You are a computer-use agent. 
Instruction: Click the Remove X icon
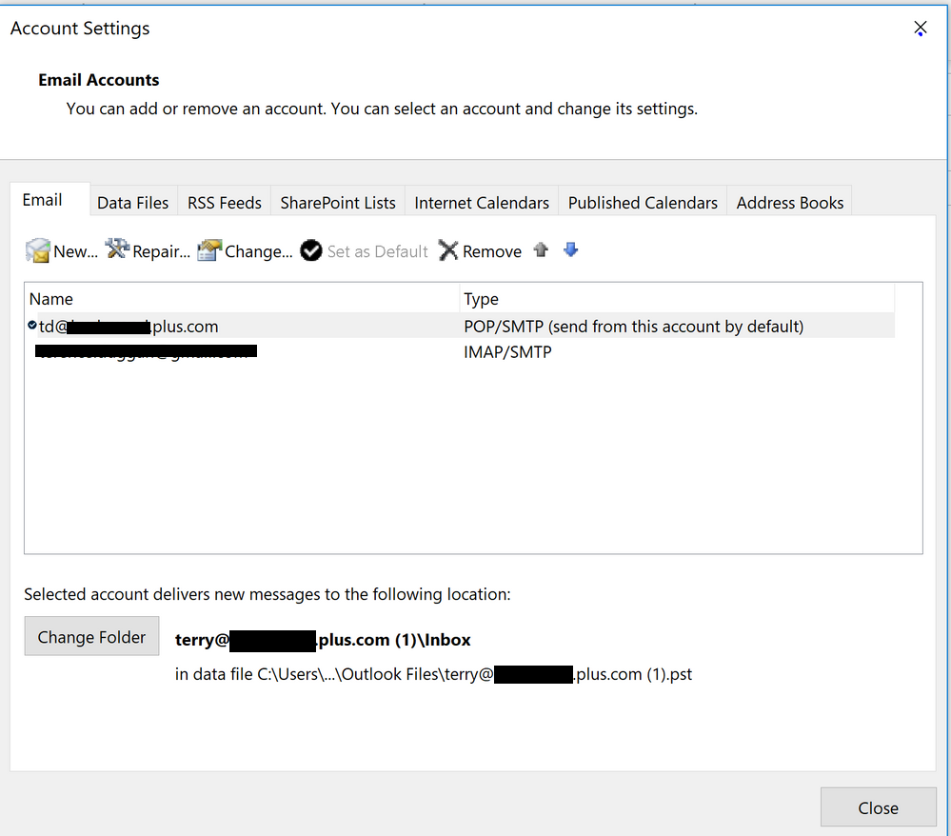tap(448, 251)
